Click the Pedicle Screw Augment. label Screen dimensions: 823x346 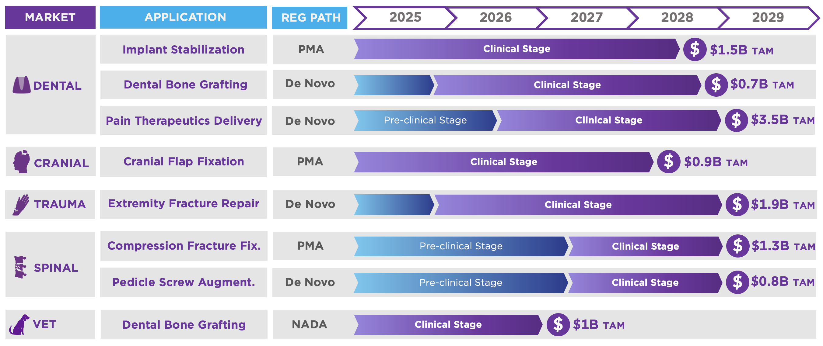(x=184, y=282)
